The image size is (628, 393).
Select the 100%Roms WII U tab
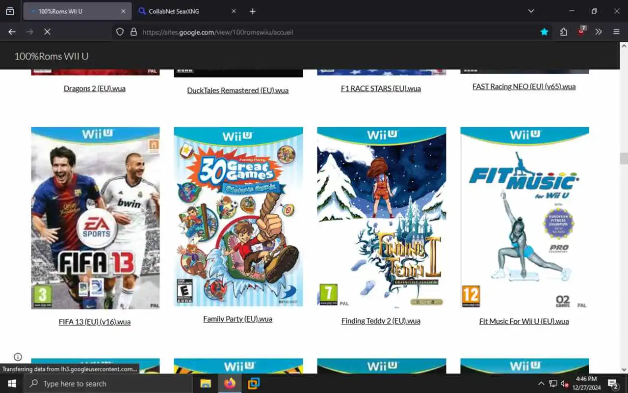(78, 11)
